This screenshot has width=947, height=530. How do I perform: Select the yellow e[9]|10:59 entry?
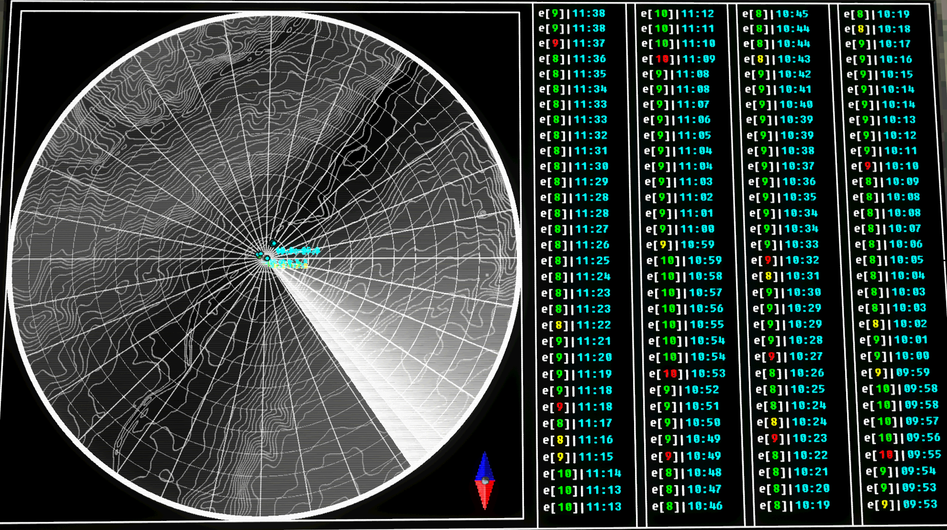pos(680,245)
